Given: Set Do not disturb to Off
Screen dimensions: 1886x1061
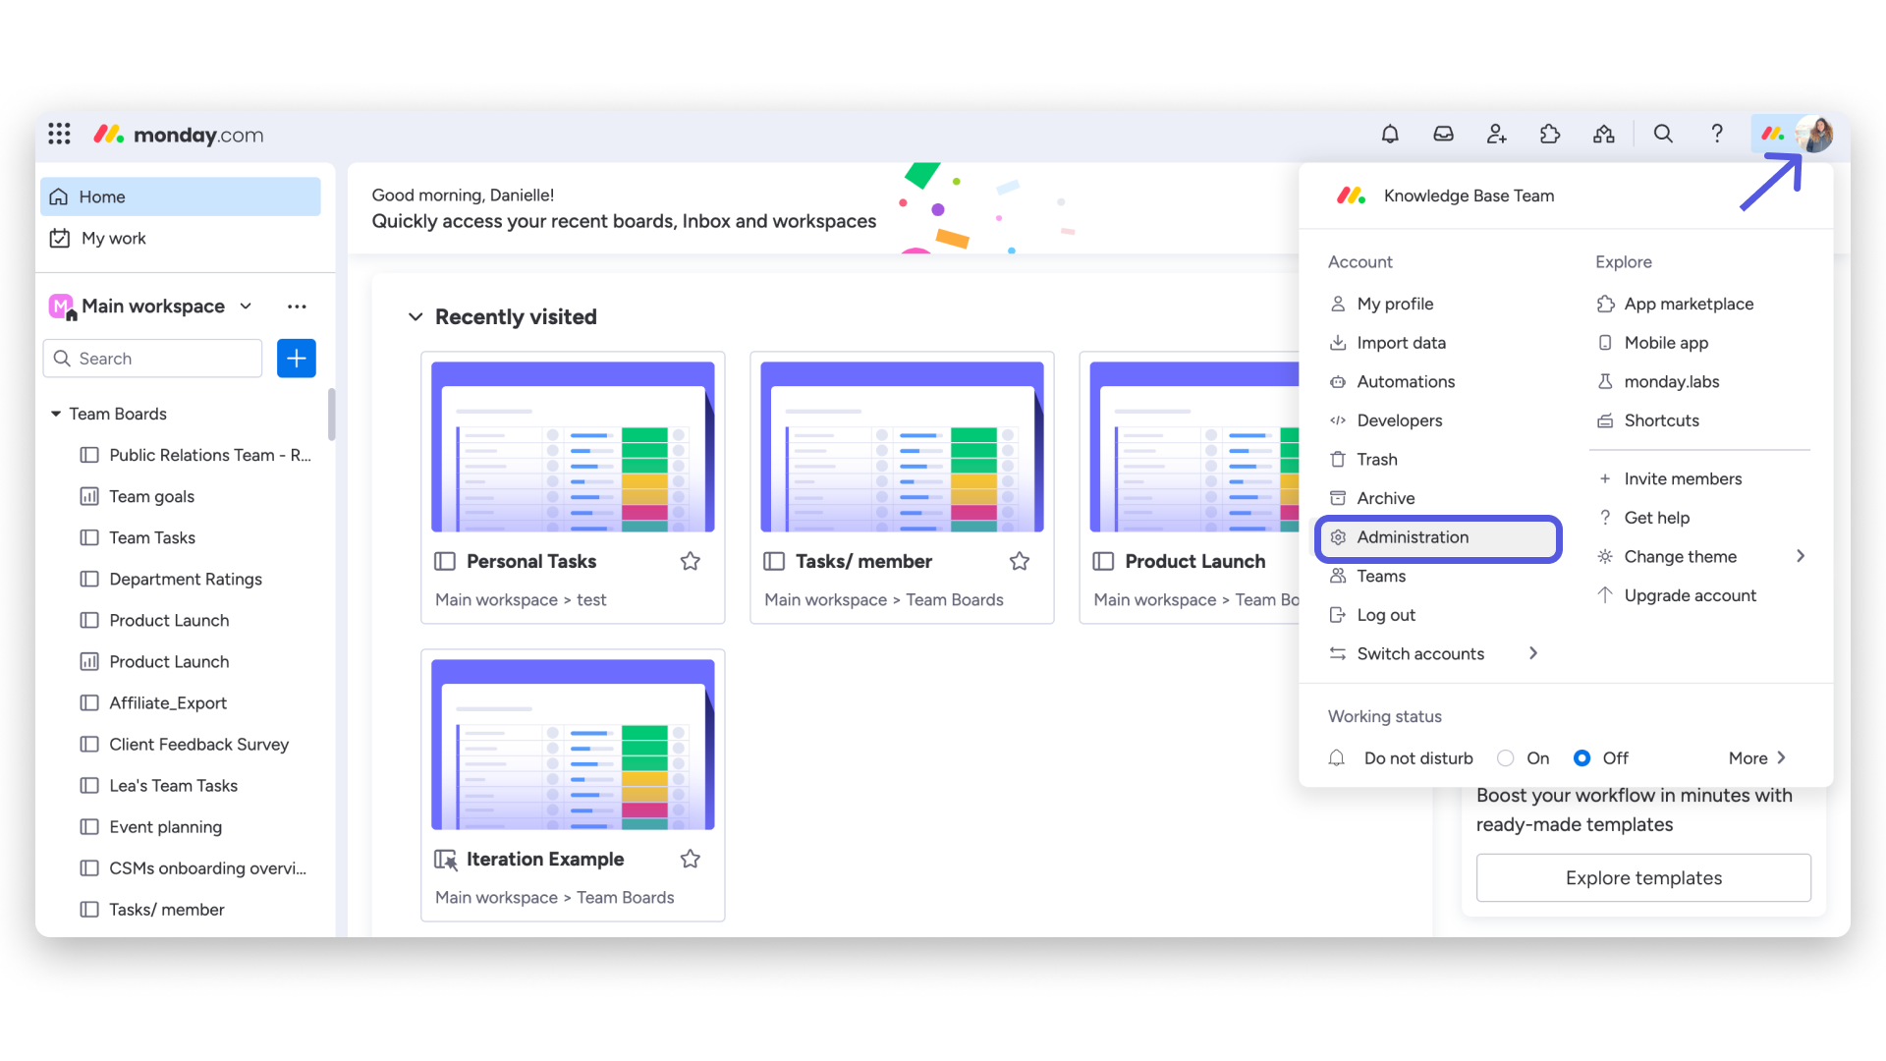Looking at the screenshot, I should 1581,758.
